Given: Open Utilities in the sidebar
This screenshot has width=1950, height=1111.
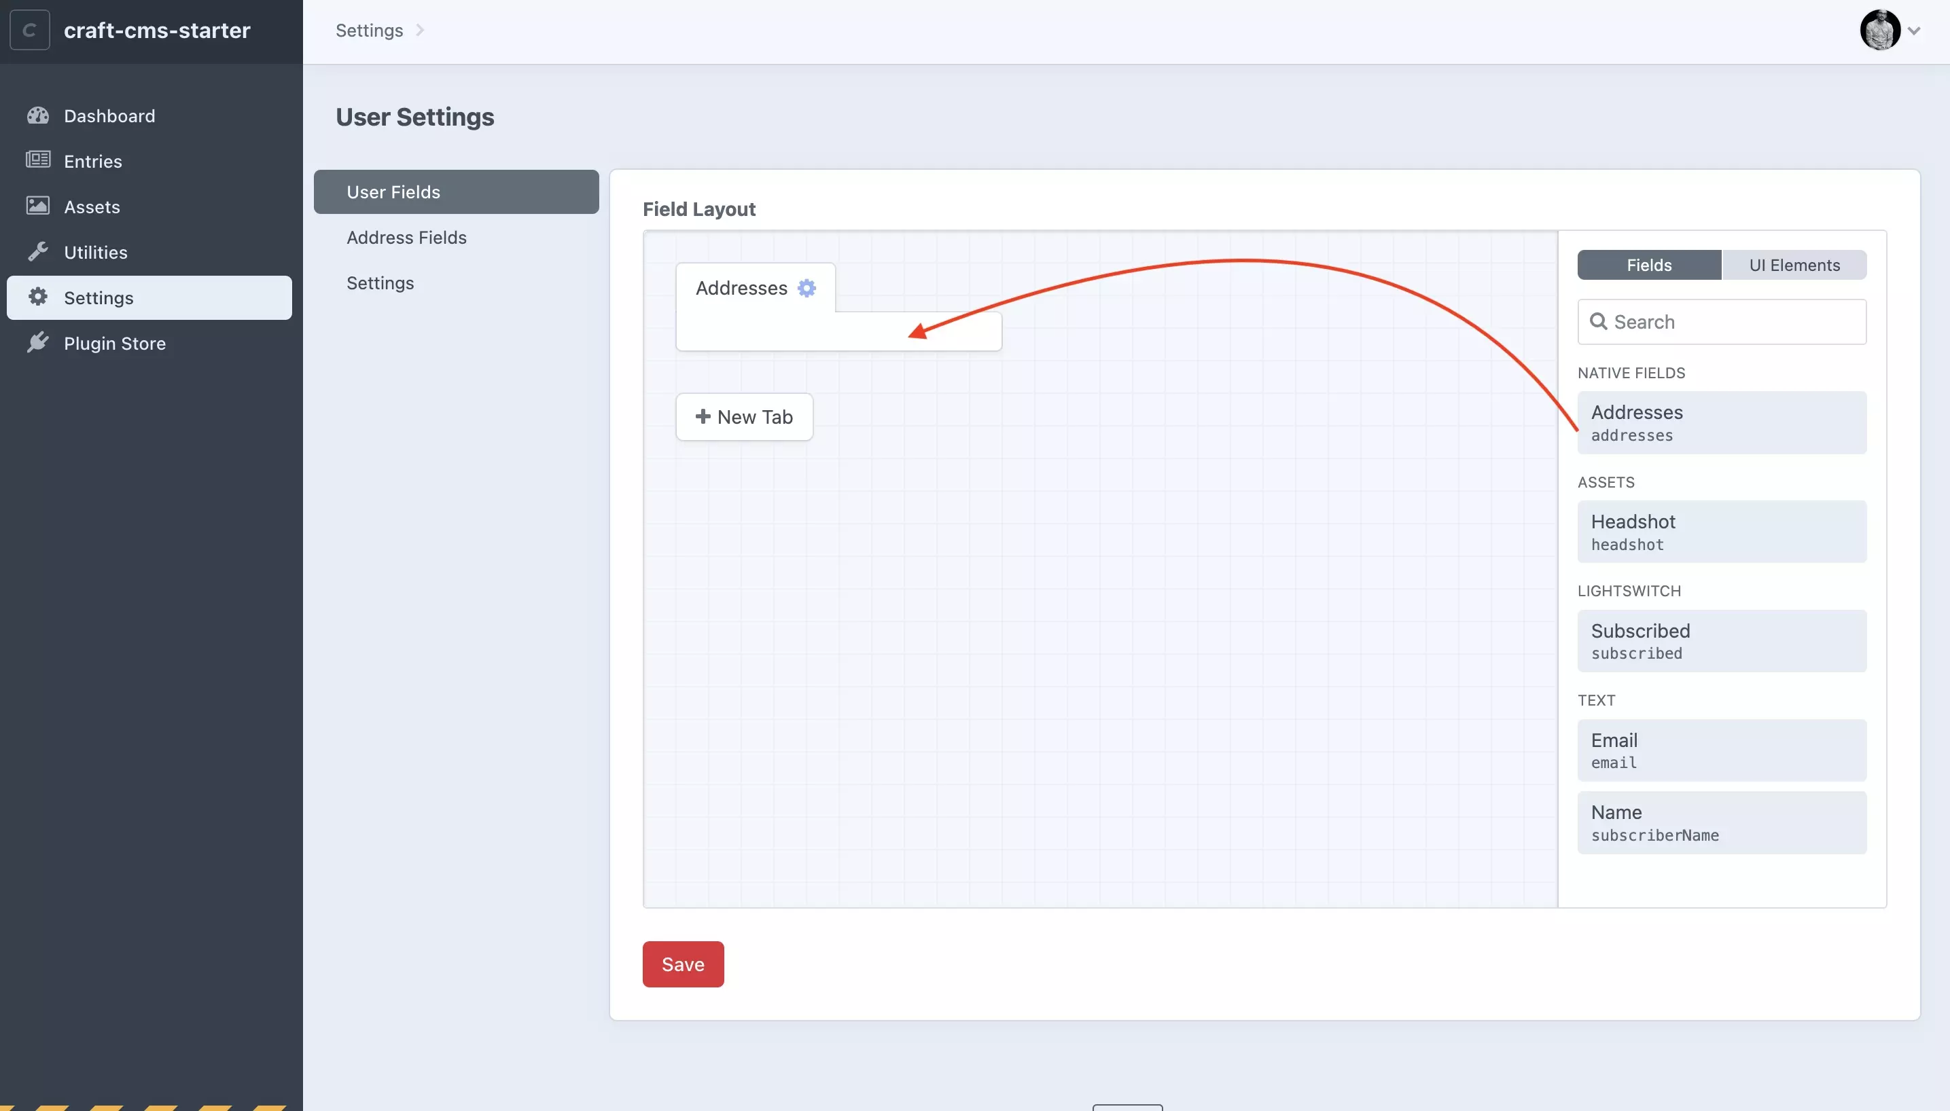Looking at the screenshot, I should tap(149, 252).
